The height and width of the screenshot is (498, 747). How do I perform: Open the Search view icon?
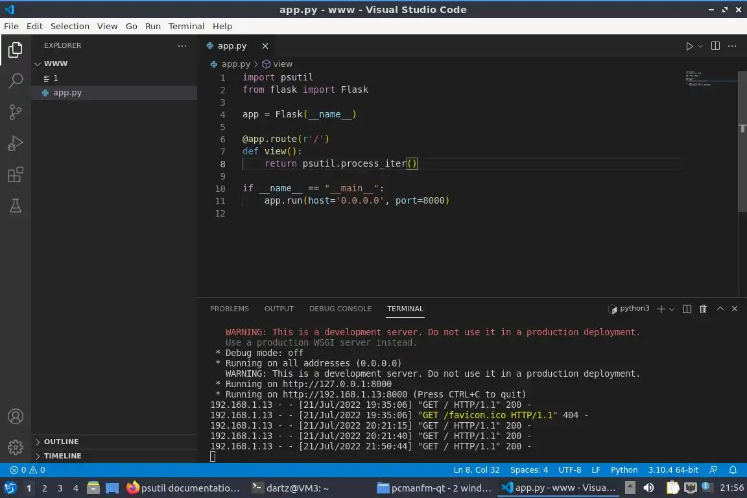coord(16,80)
